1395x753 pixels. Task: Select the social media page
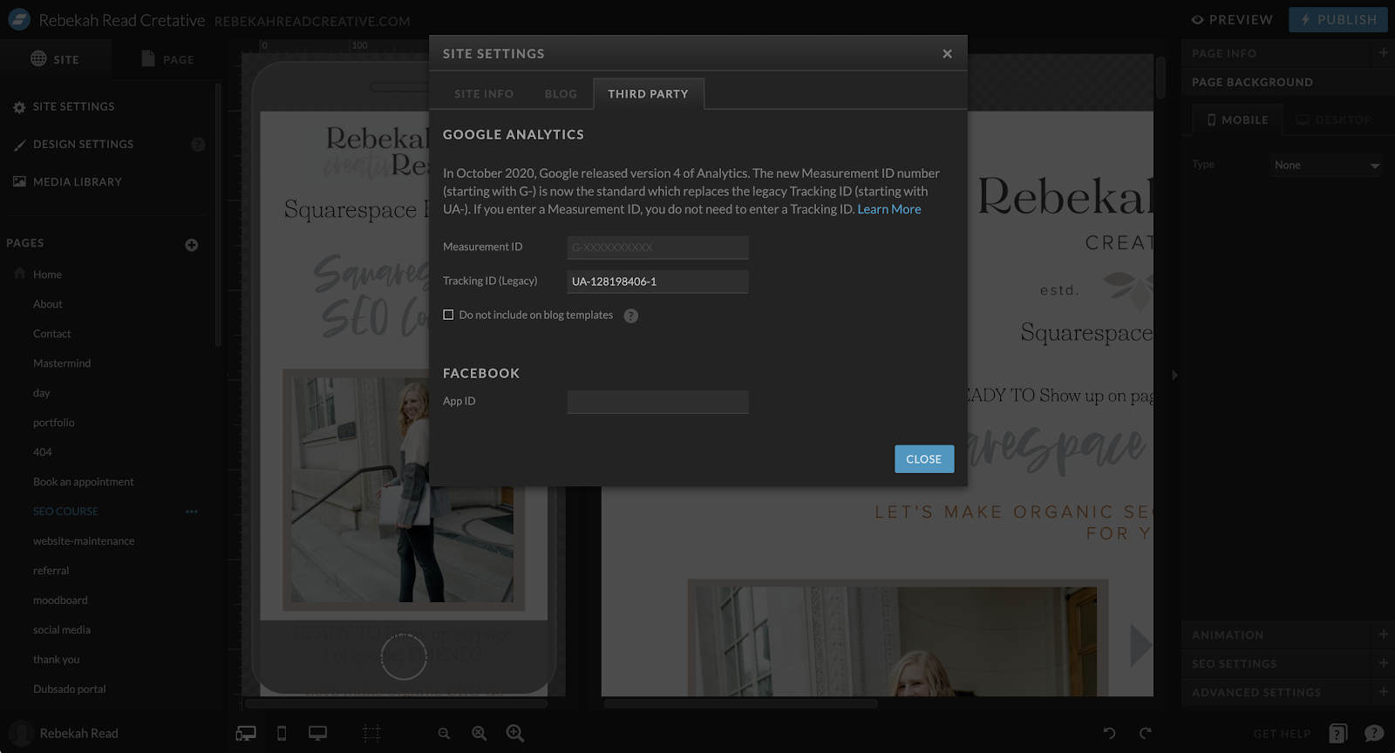point(62,630)
